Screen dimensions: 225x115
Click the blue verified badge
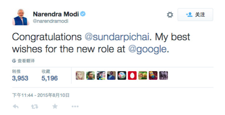tap(83, 14)
